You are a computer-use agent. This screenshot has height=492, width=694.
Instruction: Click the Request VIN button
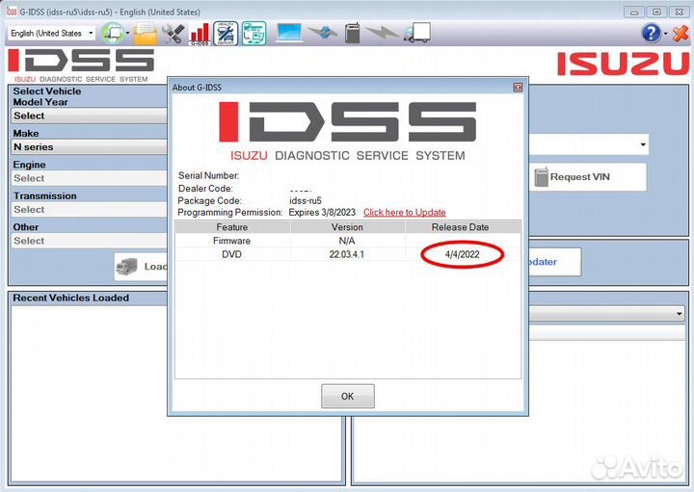pyautogui.click(x=588, y=177)
